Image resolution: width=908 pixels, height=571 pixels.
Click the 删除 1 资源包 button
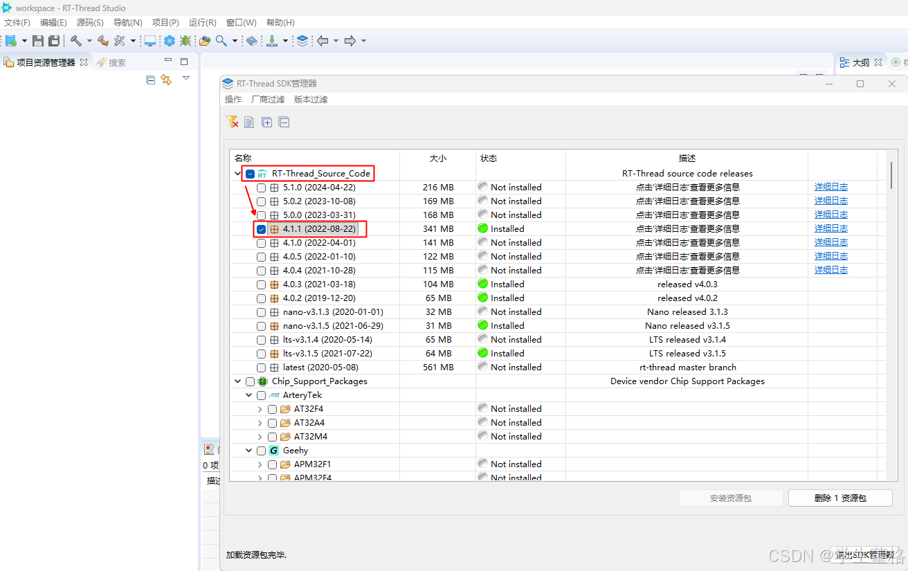coord(840,498)
